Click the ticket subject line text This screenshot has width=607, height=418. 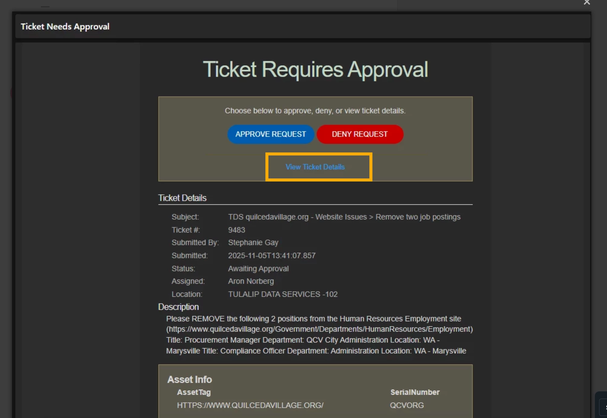click(x=344, y=217)
